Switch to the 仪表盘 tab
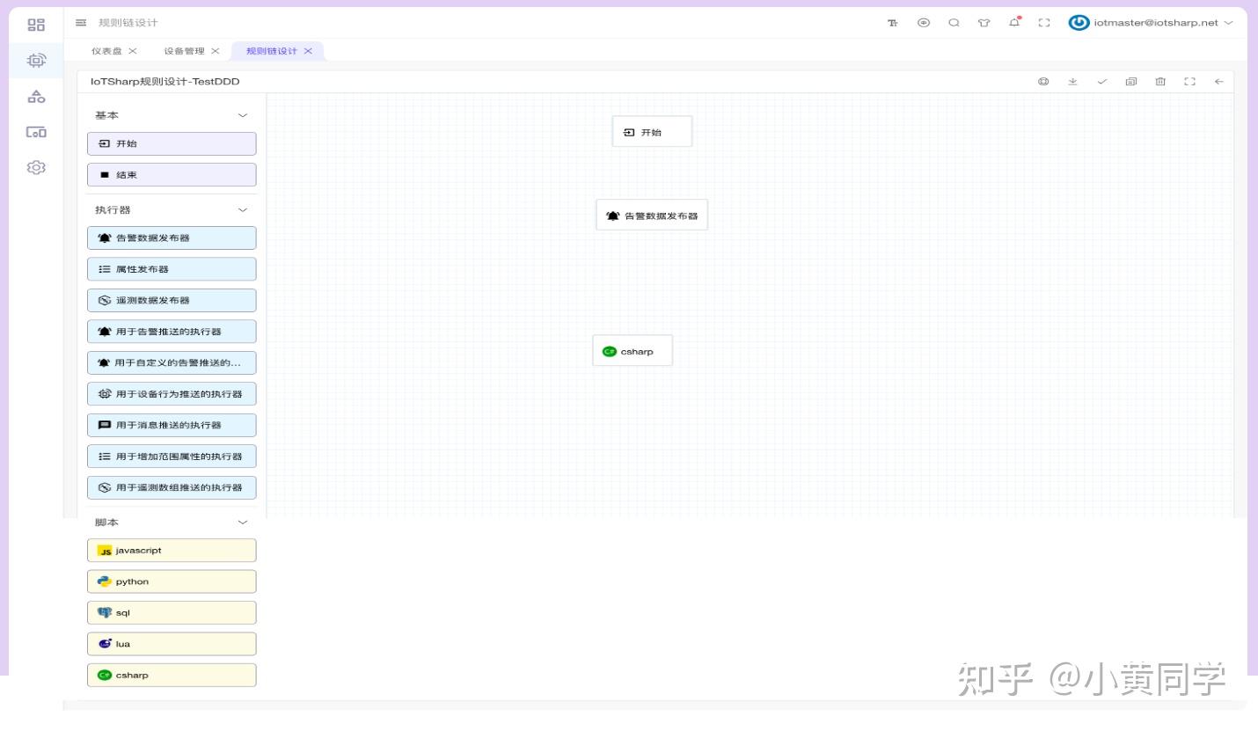The height and width of the screenshot is (731, 1258). click(x=106, y=51)
